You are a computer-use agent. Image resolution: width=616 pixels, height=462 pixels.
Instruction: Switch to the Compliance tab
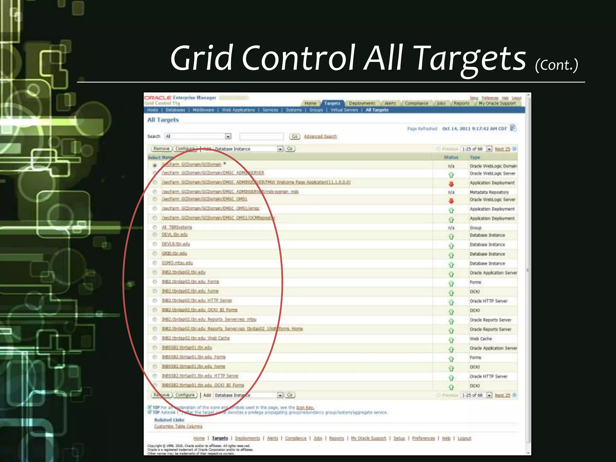[x=416, y=103]
